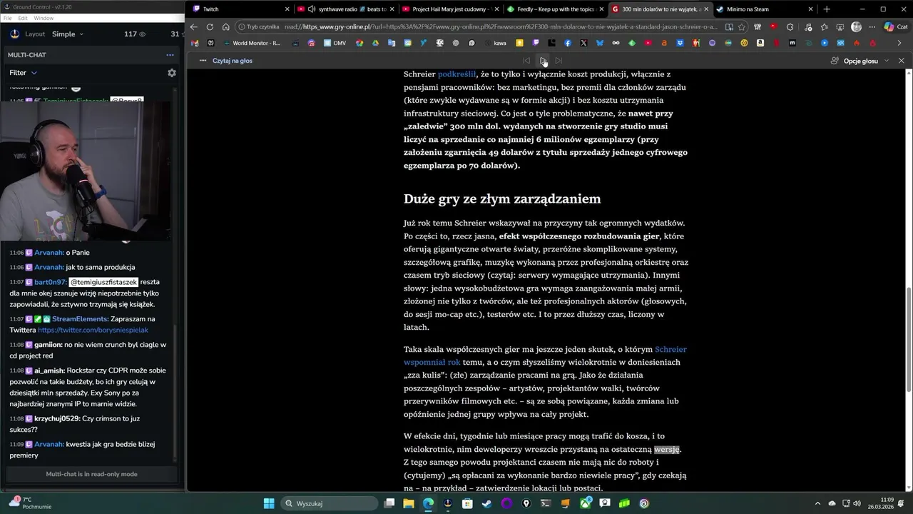Image resolution: width=913 pixels, height=514 pixels.
Task: Open multi-chat settings gear
Action: (x=172, y=73)
